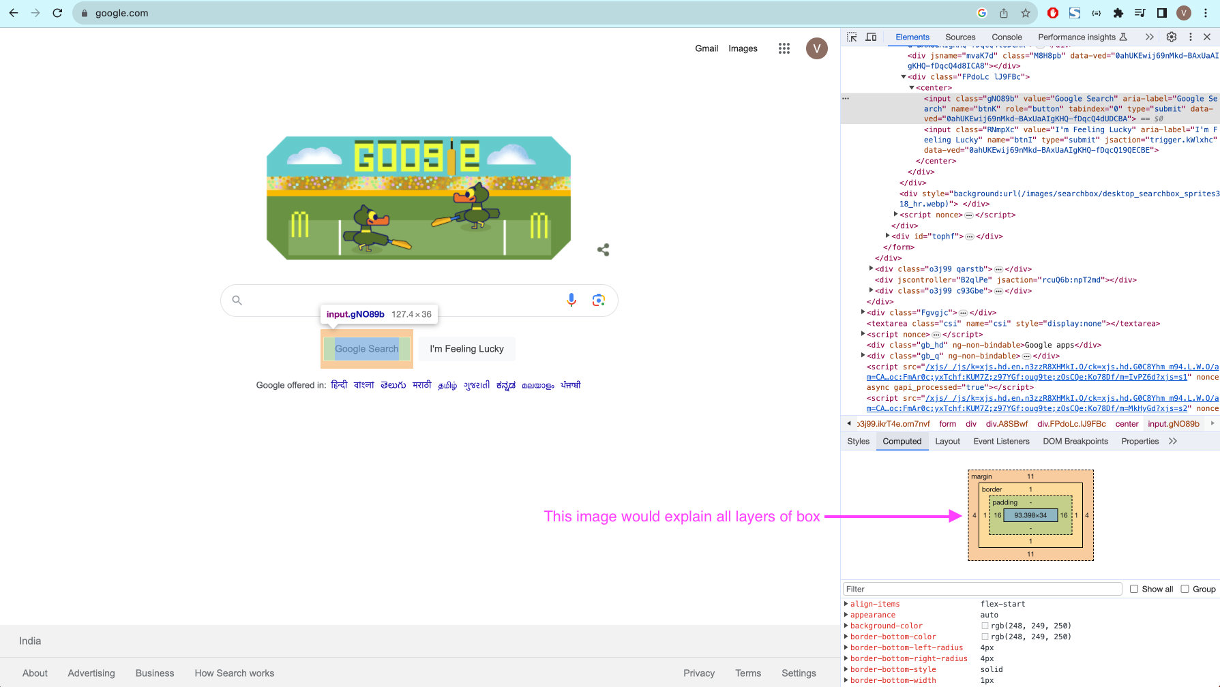Click the content size 93.398×34 box
The height and width of the screenshot is (687, 1220).
click(1030, 515)
